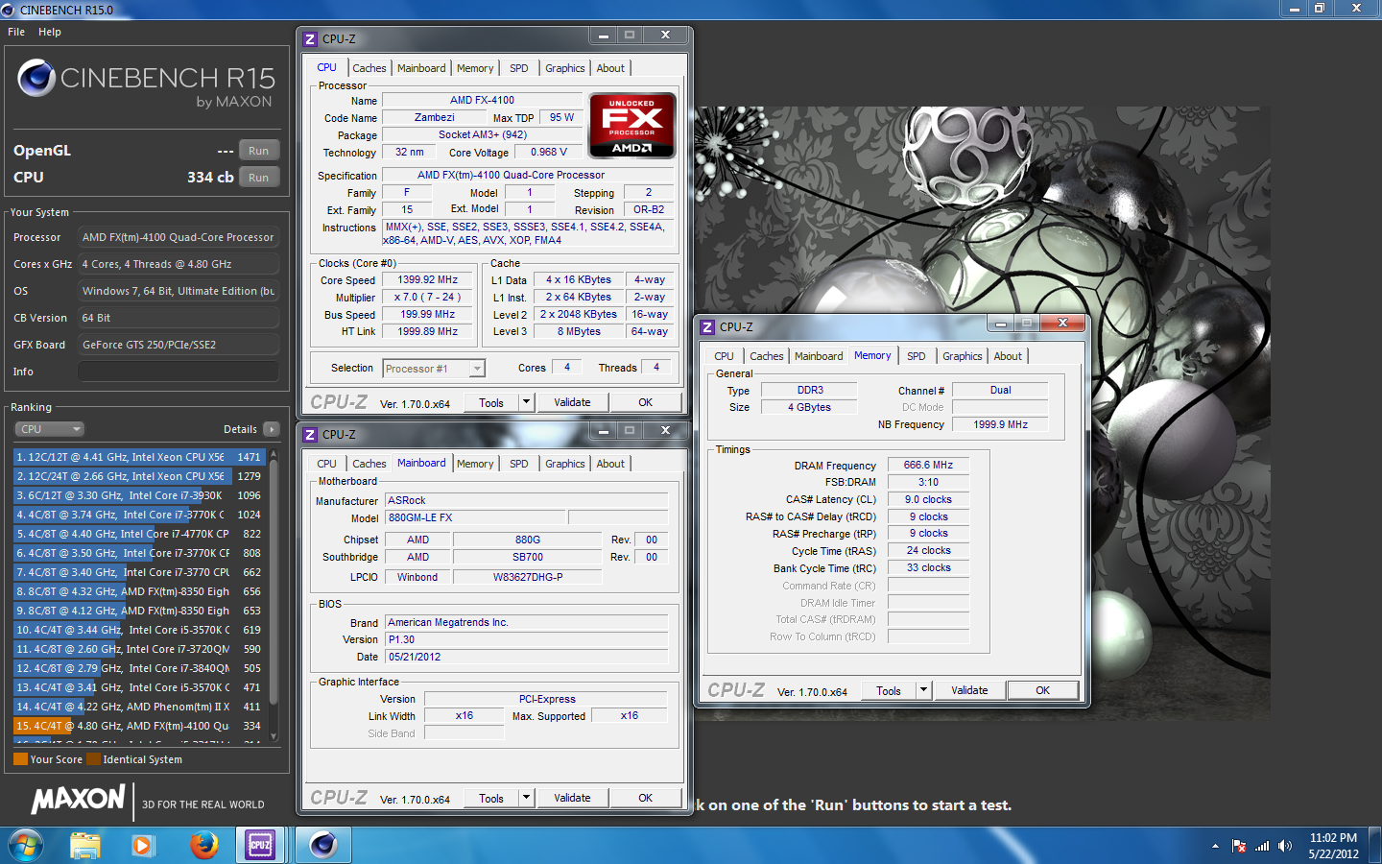Open the taskbar clock showing 11:02 PM

pos(1334,846)
